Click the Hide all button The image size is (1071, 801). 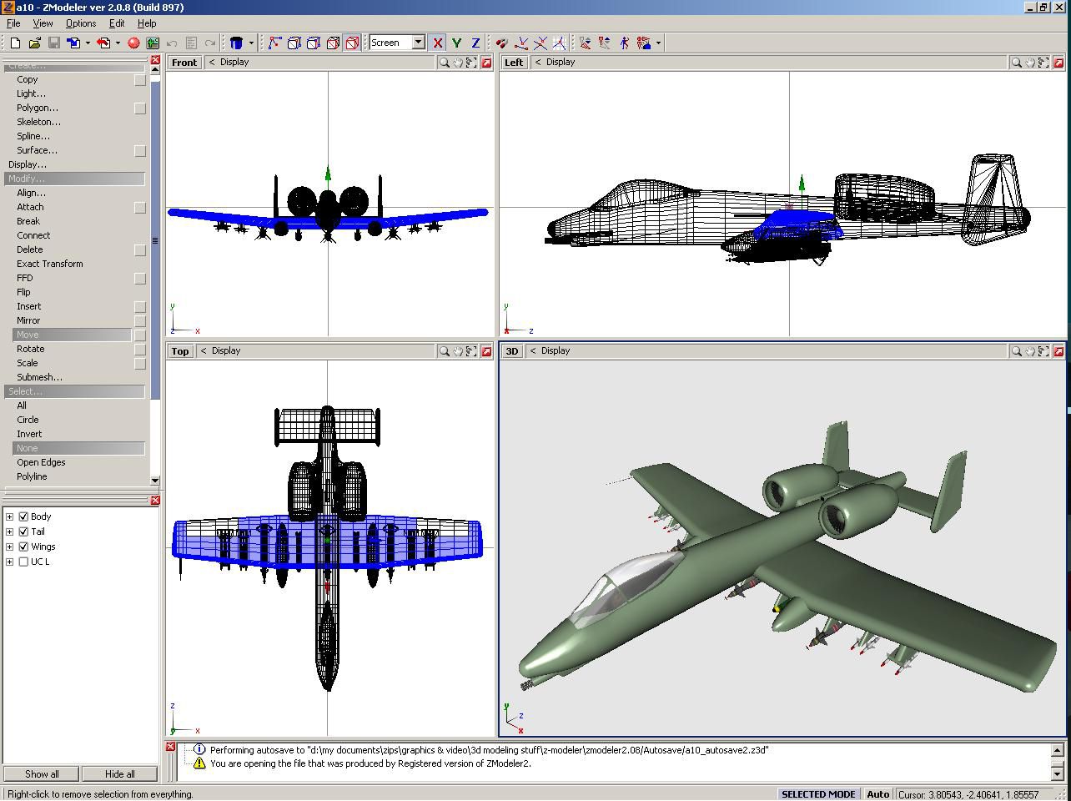(x=118, y=773)
